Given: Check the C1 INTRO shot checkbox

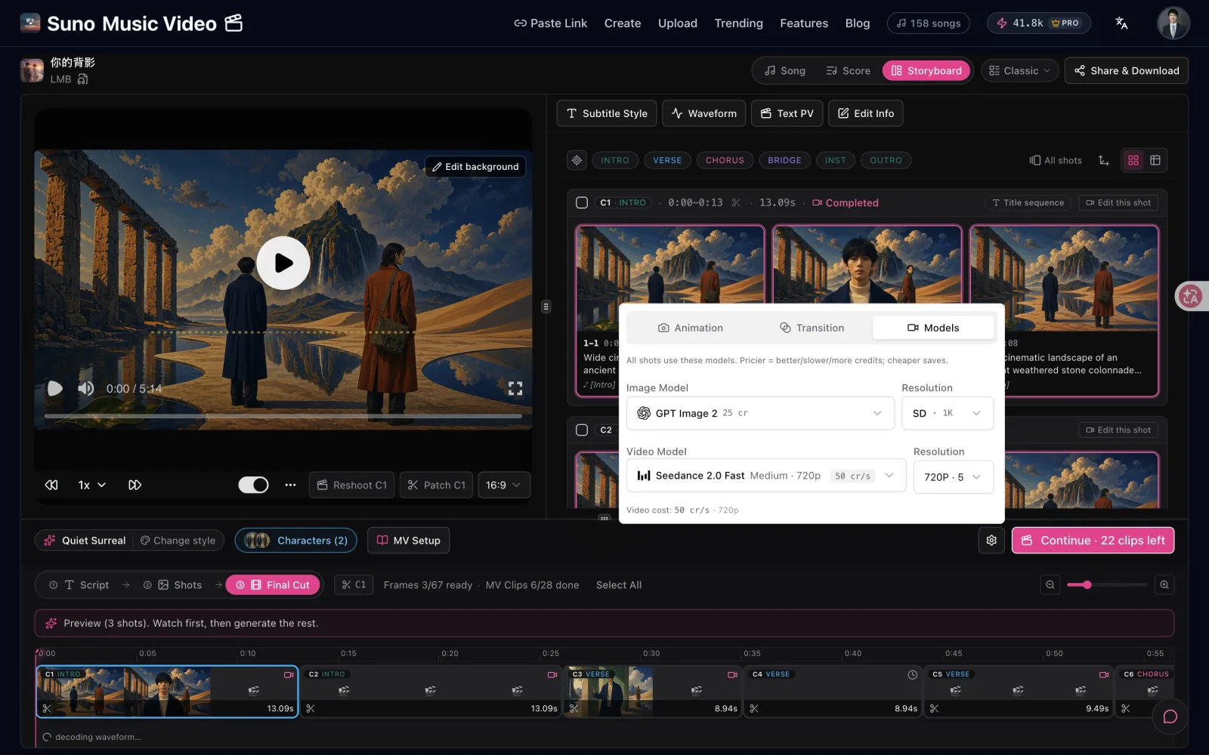Looking at the screenshot, I should [582, 202].
